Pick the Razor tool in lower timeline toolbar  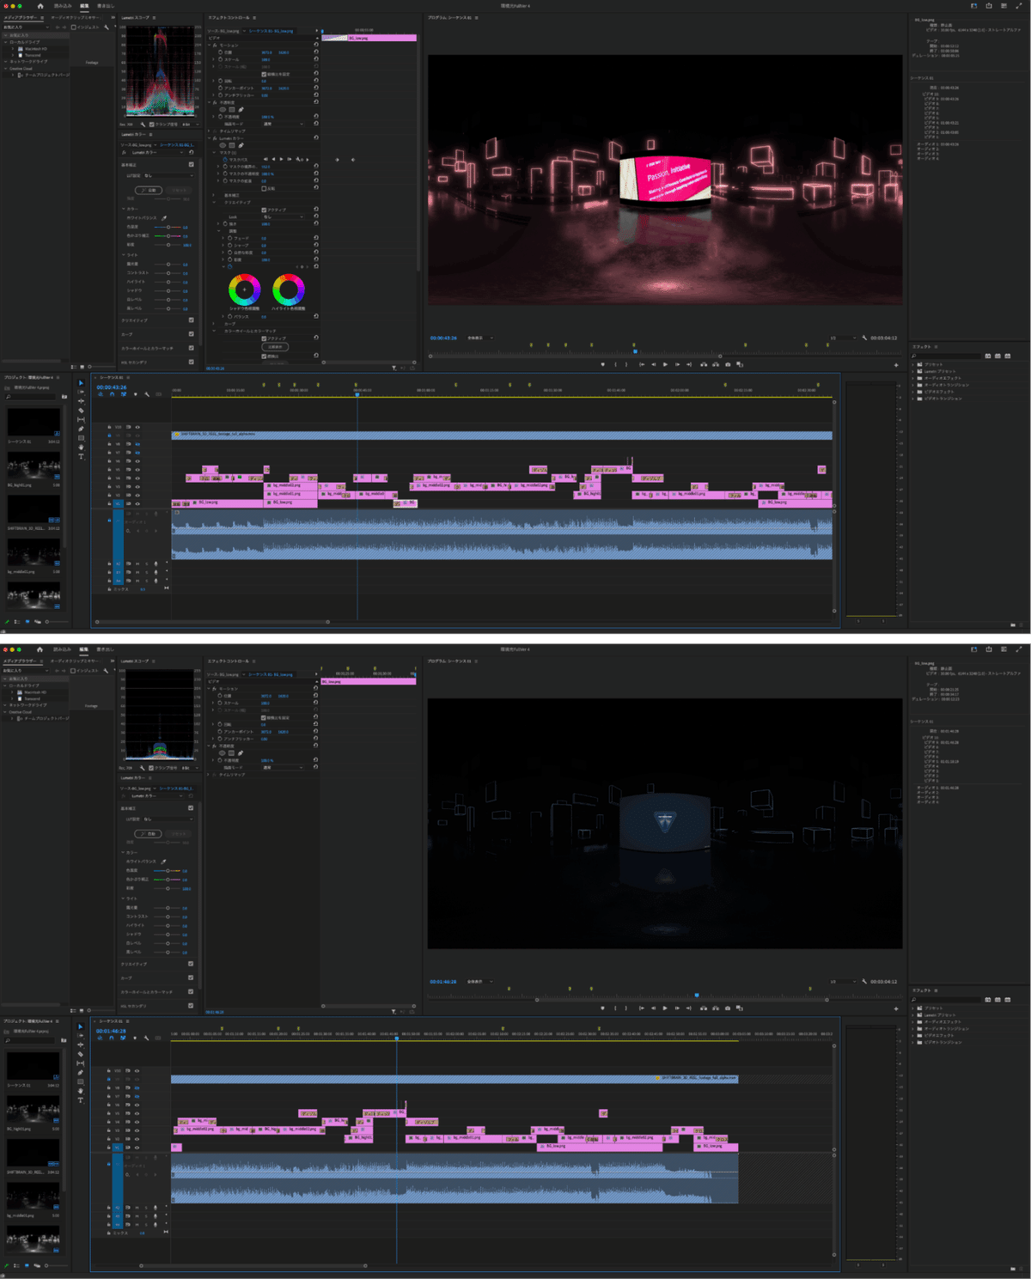click(81, 1054)
